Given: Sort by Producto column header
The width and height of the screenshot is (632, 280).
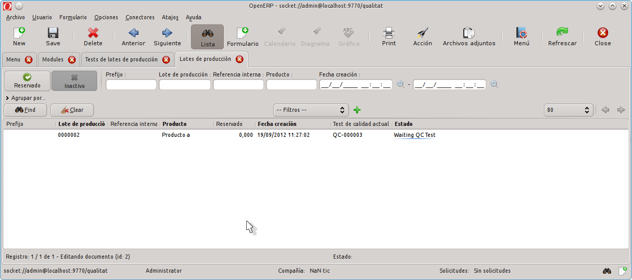Looking at the screenshot, I should (x=187, y=124).
